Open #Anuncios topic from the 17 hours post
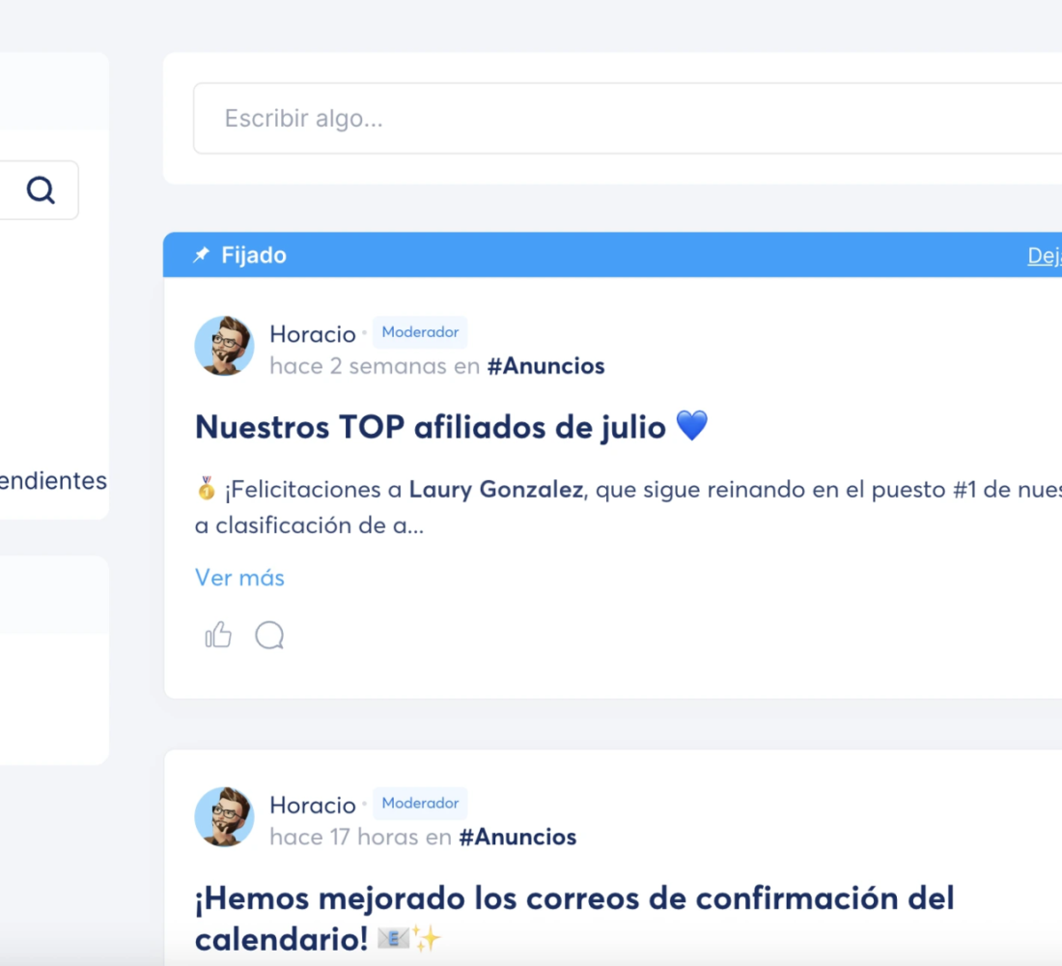Screen dimensions: 1062x966 (517, 838)
